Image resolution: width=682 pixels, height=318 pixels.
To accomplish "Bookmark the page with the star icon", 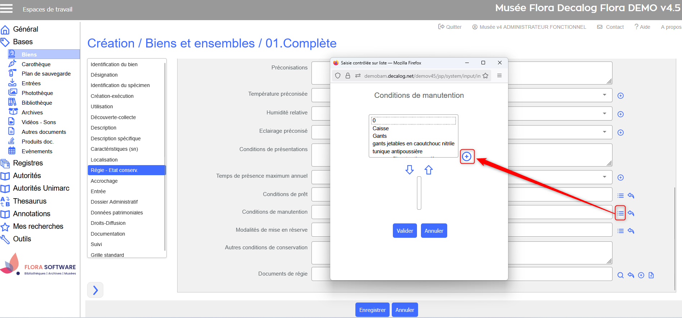I will click(x=485, y=76).
